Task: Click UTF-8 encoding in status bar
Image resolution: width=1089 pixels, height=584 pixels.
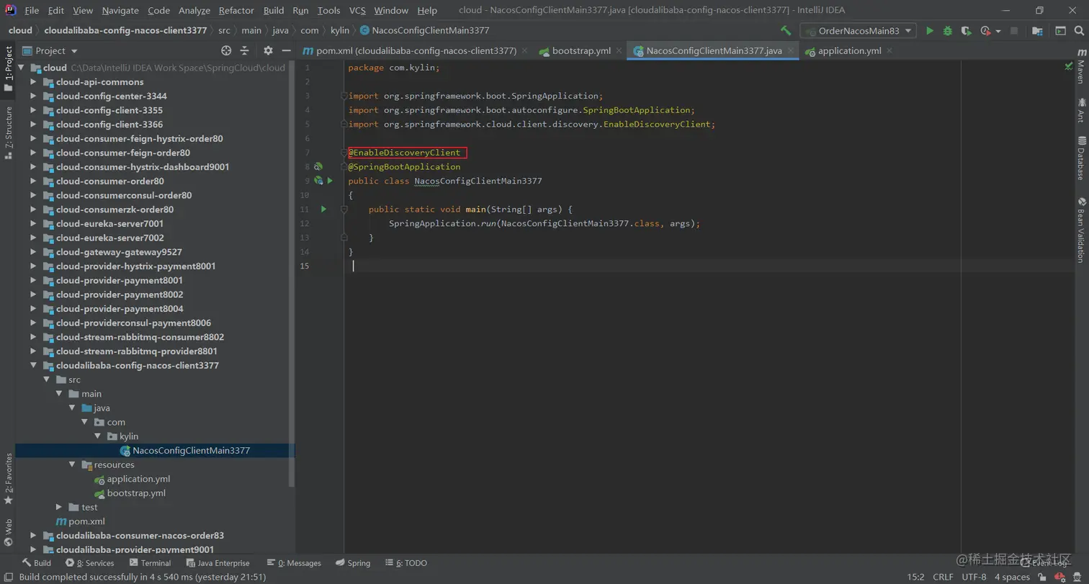Action: (974, 578)
